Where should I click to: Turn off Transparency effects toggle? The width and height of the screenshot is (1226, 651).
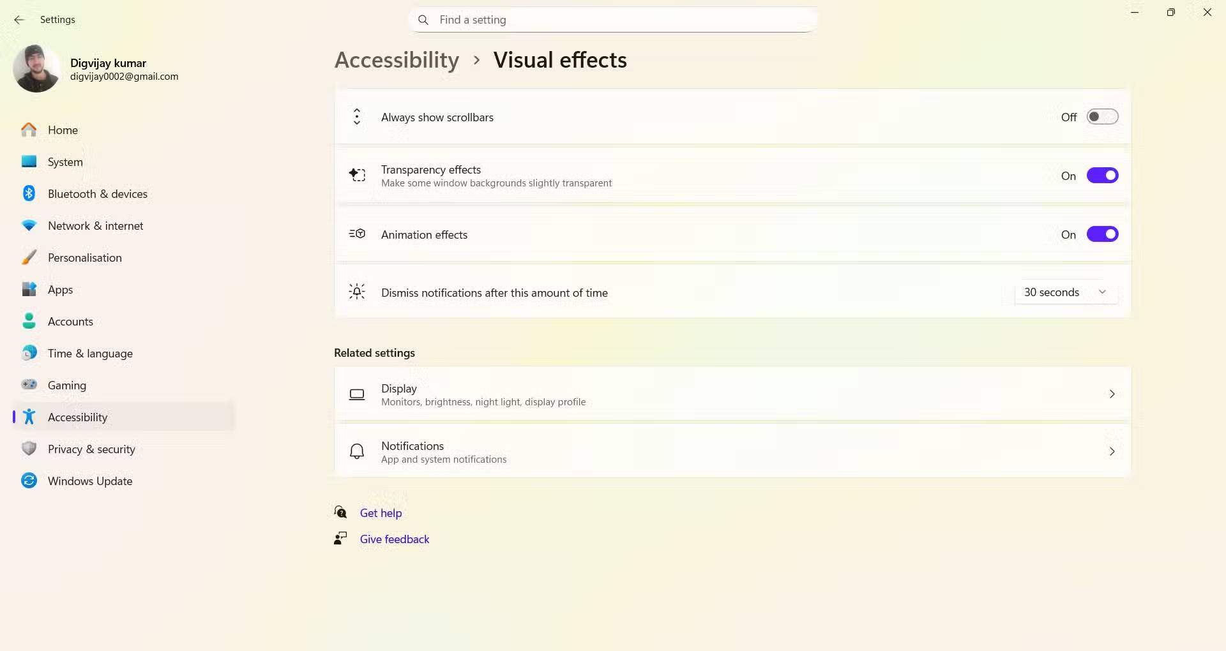click(1102, 176)
